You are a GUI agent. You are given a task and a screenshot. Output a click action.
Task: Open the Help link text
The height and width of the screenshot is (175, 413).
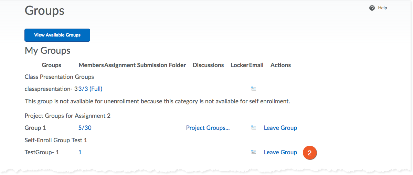click(382, 8)
